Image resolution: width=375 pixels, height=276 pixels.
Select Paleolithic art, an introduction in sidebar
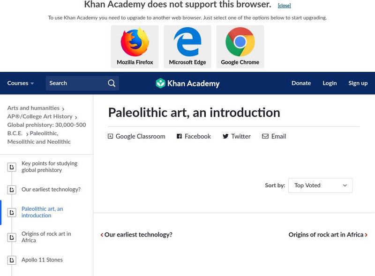click(42, 212)
